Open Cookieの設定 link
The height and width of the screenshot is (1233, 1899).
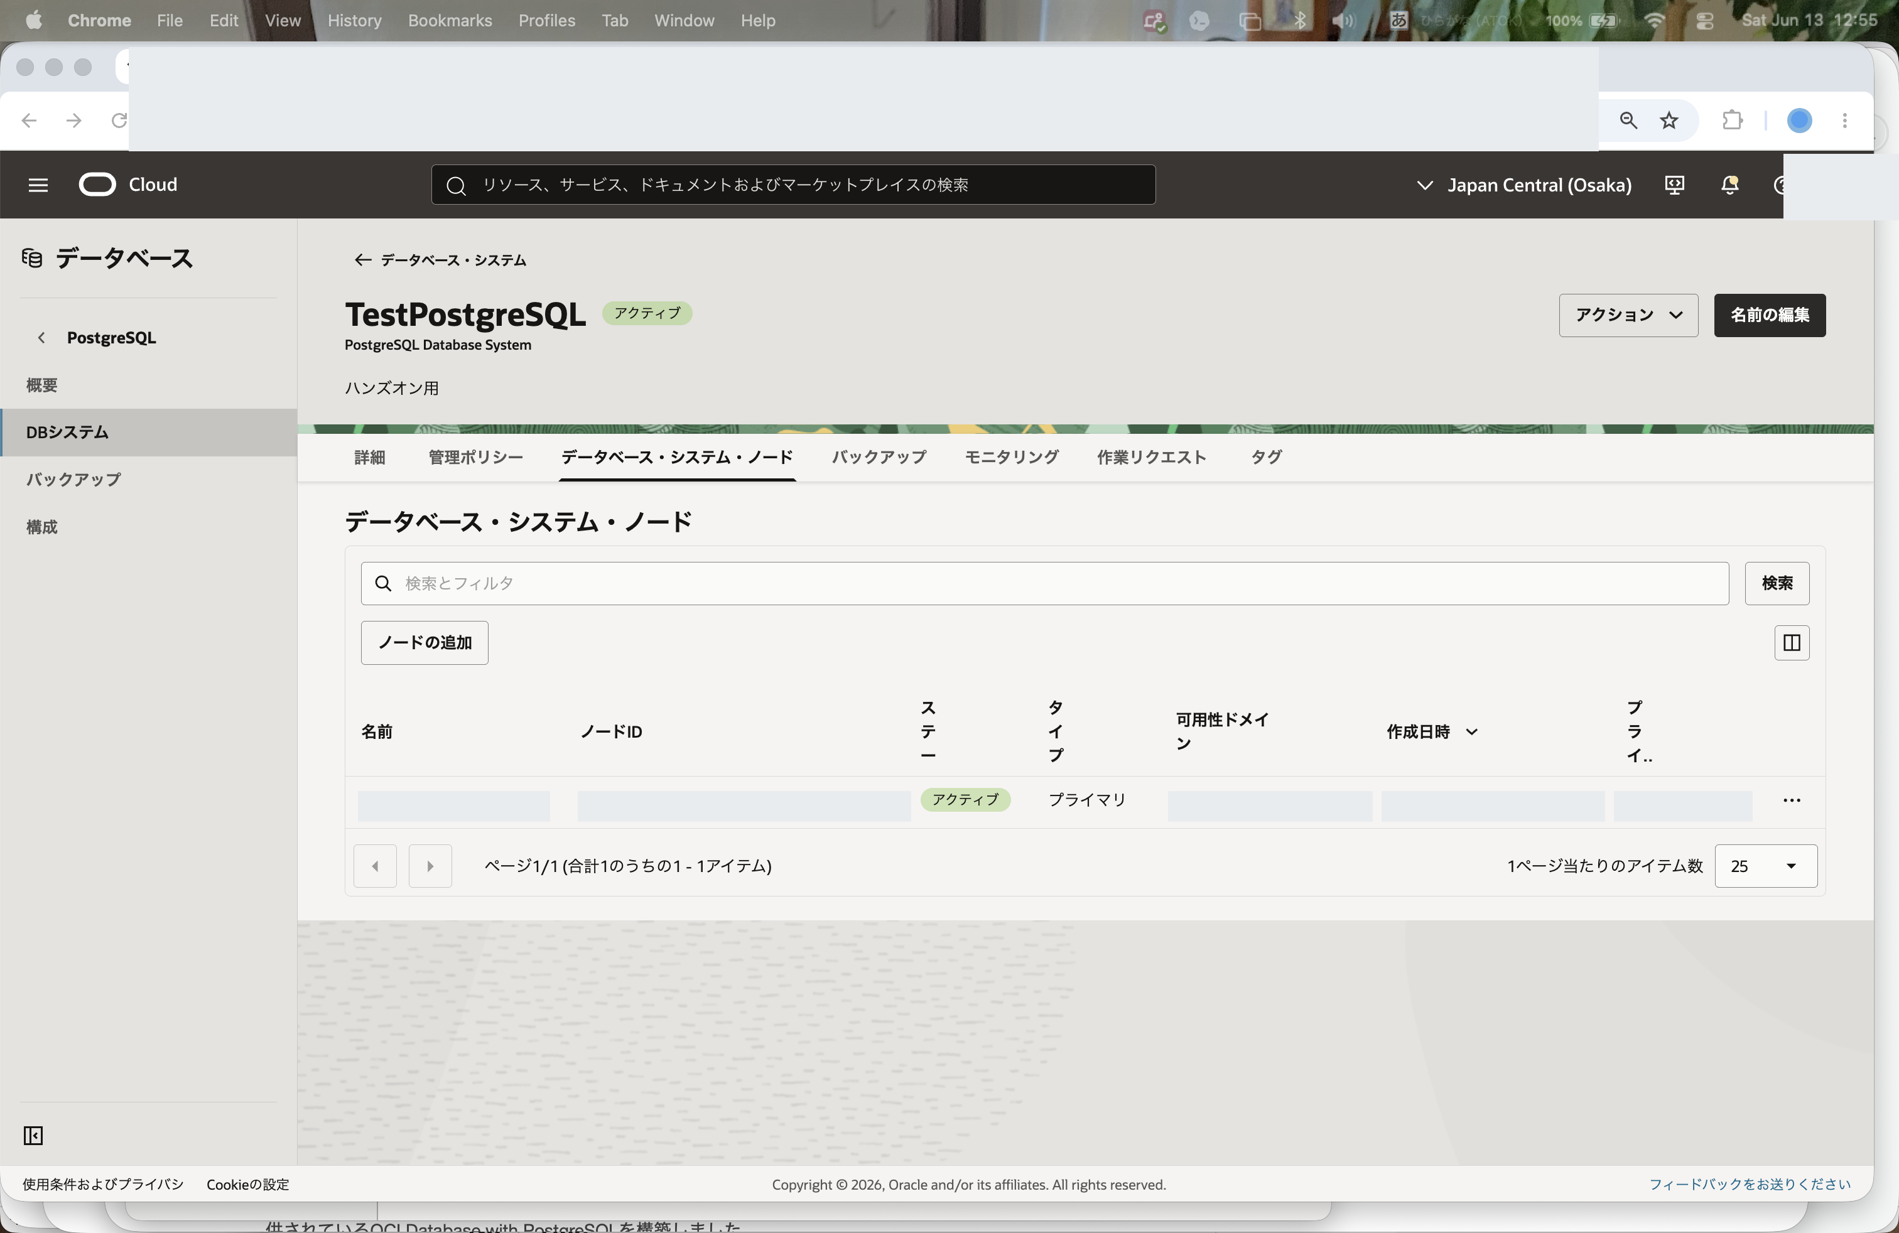pos(247,1185)
